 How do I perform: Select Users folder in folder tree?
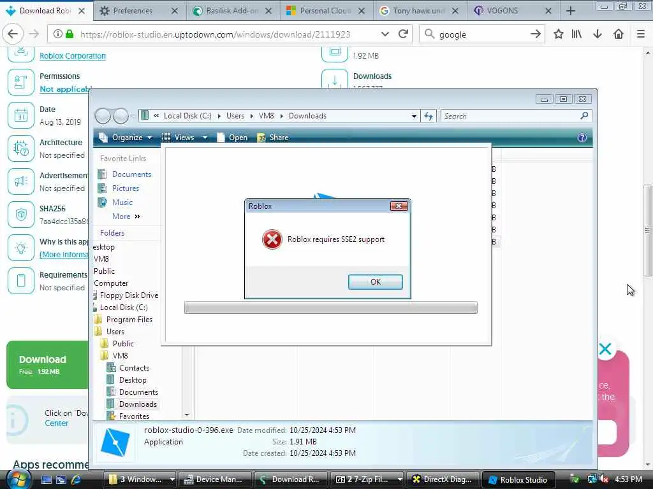115,331
